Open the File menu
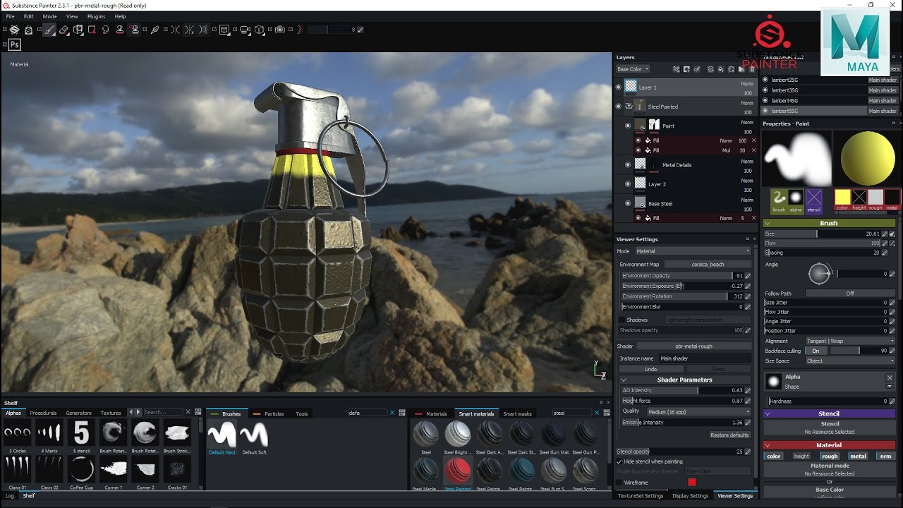 point(10,16)
